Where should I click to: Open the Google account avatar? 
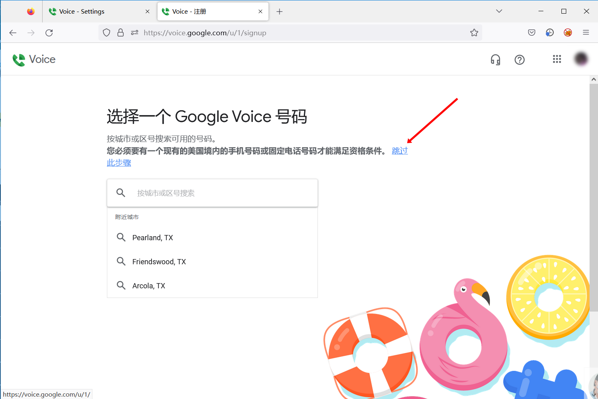(x=581, y=59)
